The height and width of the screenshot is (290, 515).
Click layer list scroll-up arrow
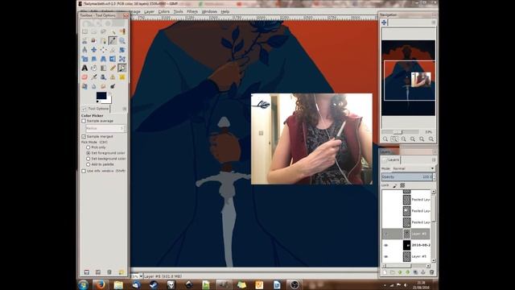coord(434,192)
